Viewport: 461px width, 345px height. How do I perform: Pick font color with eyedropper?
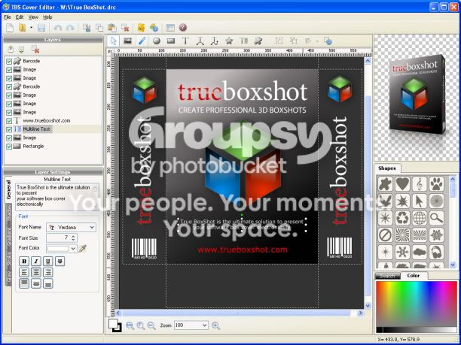point(83,249)
